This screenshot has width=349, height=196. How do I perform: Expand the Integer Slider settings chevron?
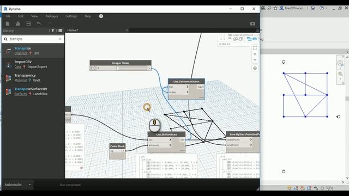click(x=93, y=68)
